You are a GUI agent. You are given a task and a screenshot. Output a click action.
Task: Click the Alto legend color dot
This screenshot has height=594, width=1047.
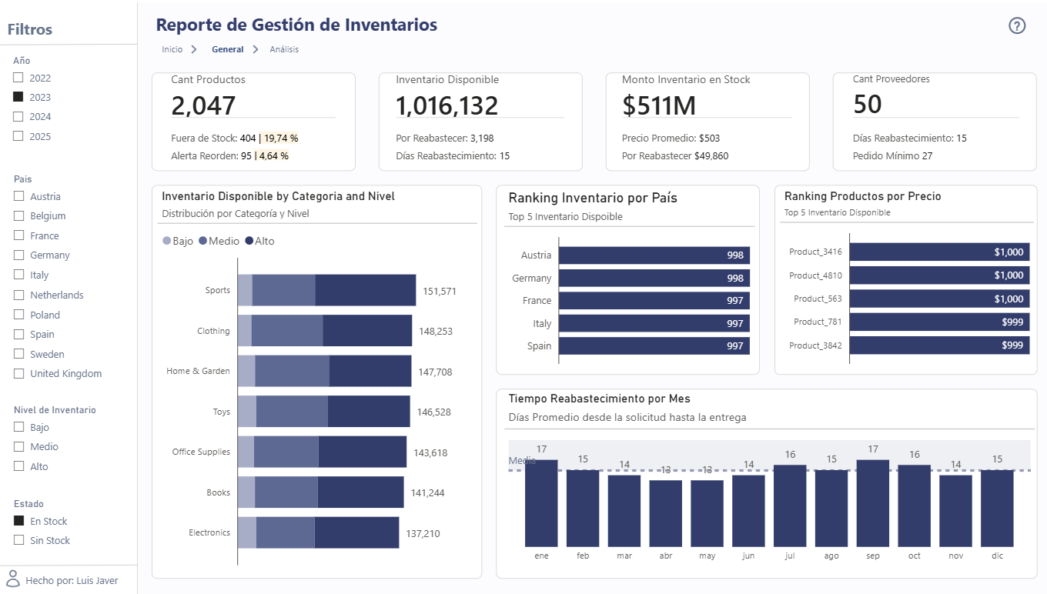pos(249,242)
